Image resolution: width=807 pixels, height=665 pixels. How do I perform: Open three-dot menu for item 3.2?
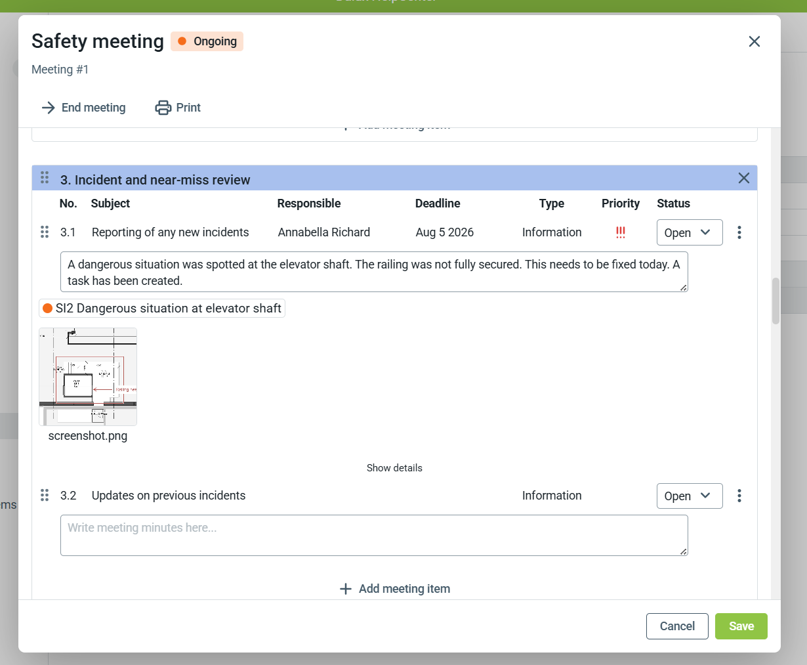tap(739, 496)
